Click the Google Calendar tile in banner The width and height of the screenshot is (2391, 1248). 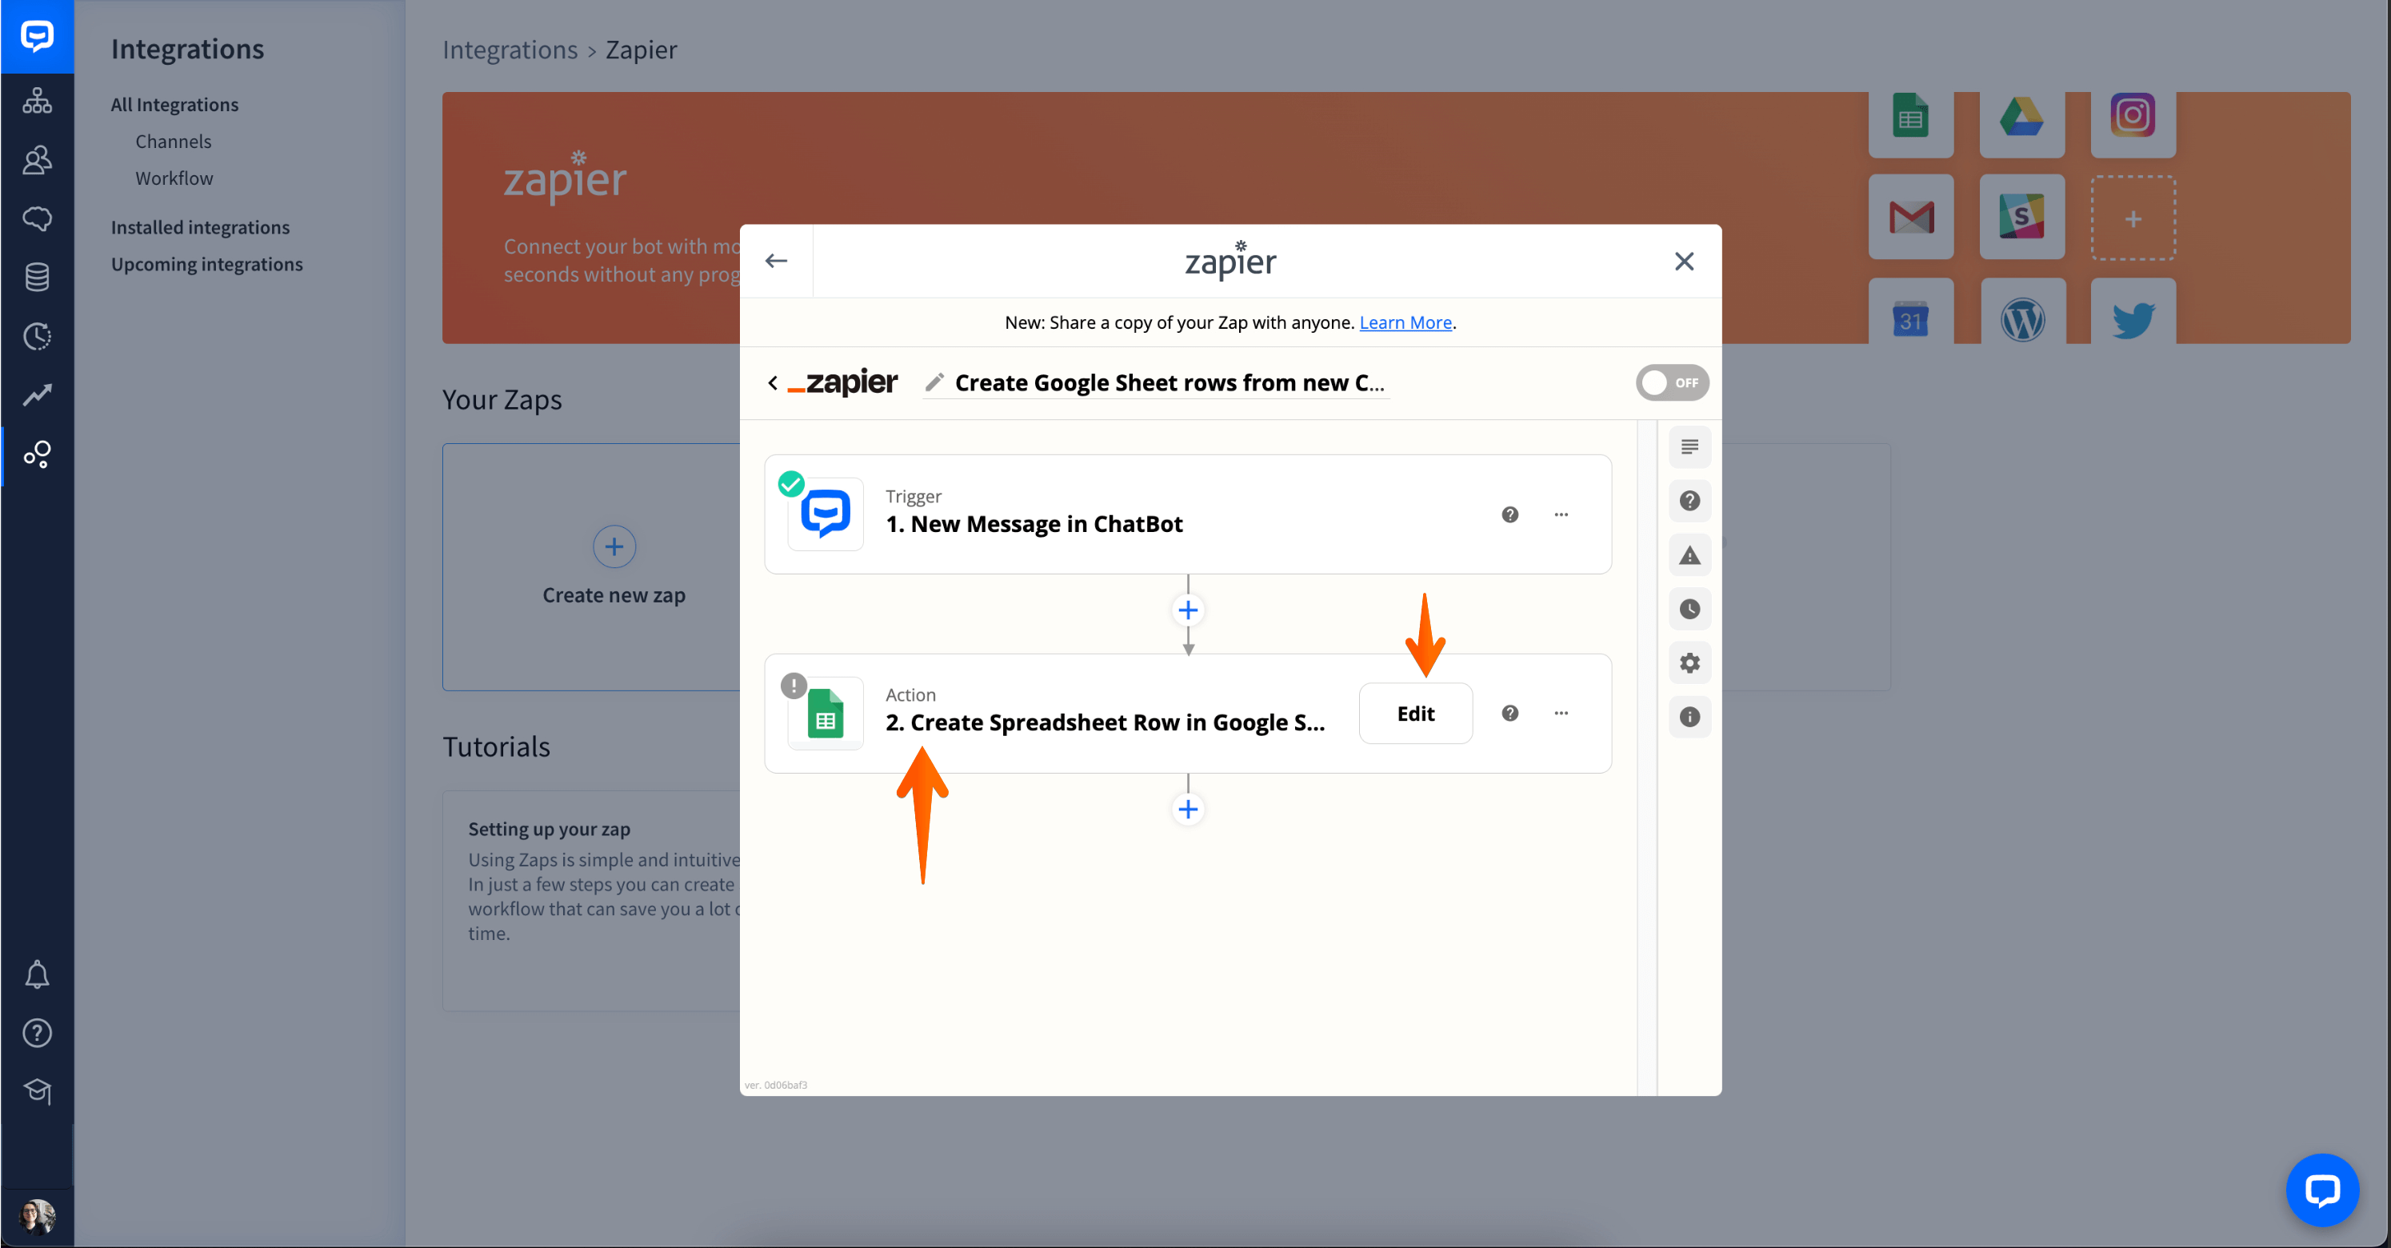point(1910,313)
